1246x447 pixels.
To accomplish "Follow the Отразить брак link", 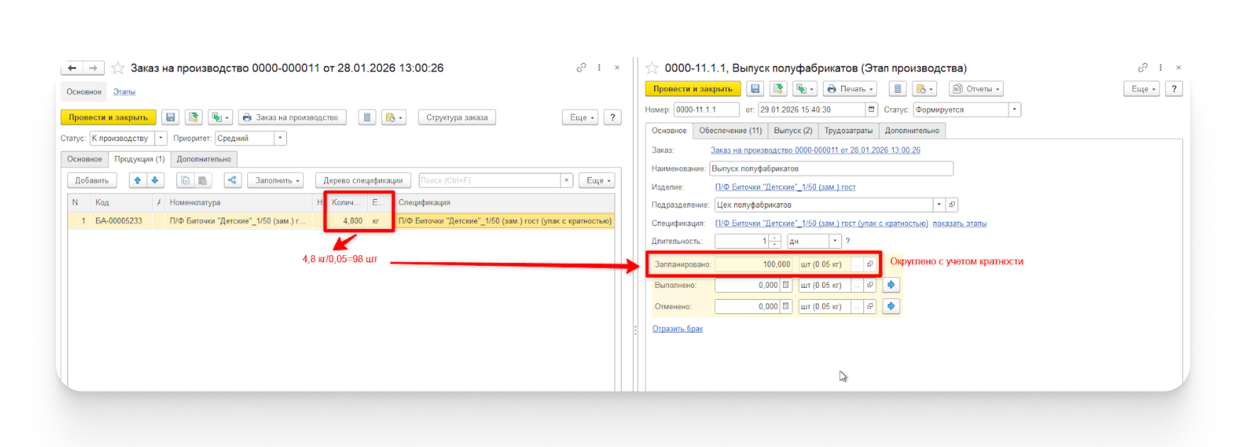I will [x=677, y=328].
